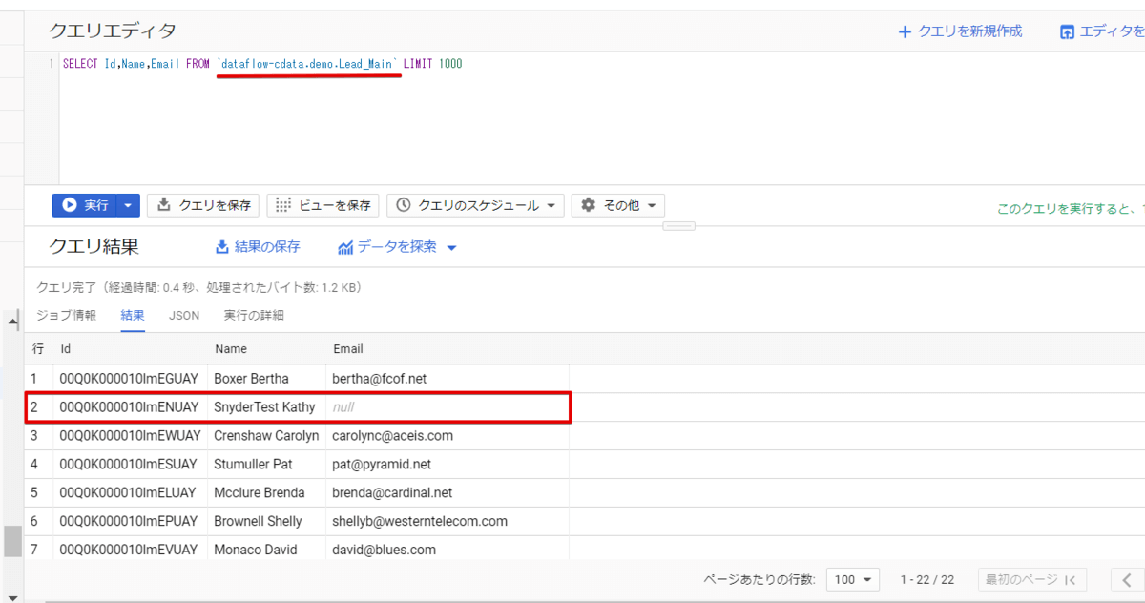Click email carolync@aceis.com

click(x=392, y=436)
